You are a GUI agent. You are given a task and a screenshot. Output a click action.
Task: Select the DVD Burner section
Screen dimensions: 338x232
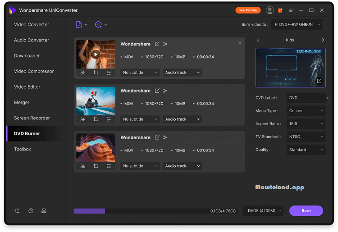(x=35, y=133)
